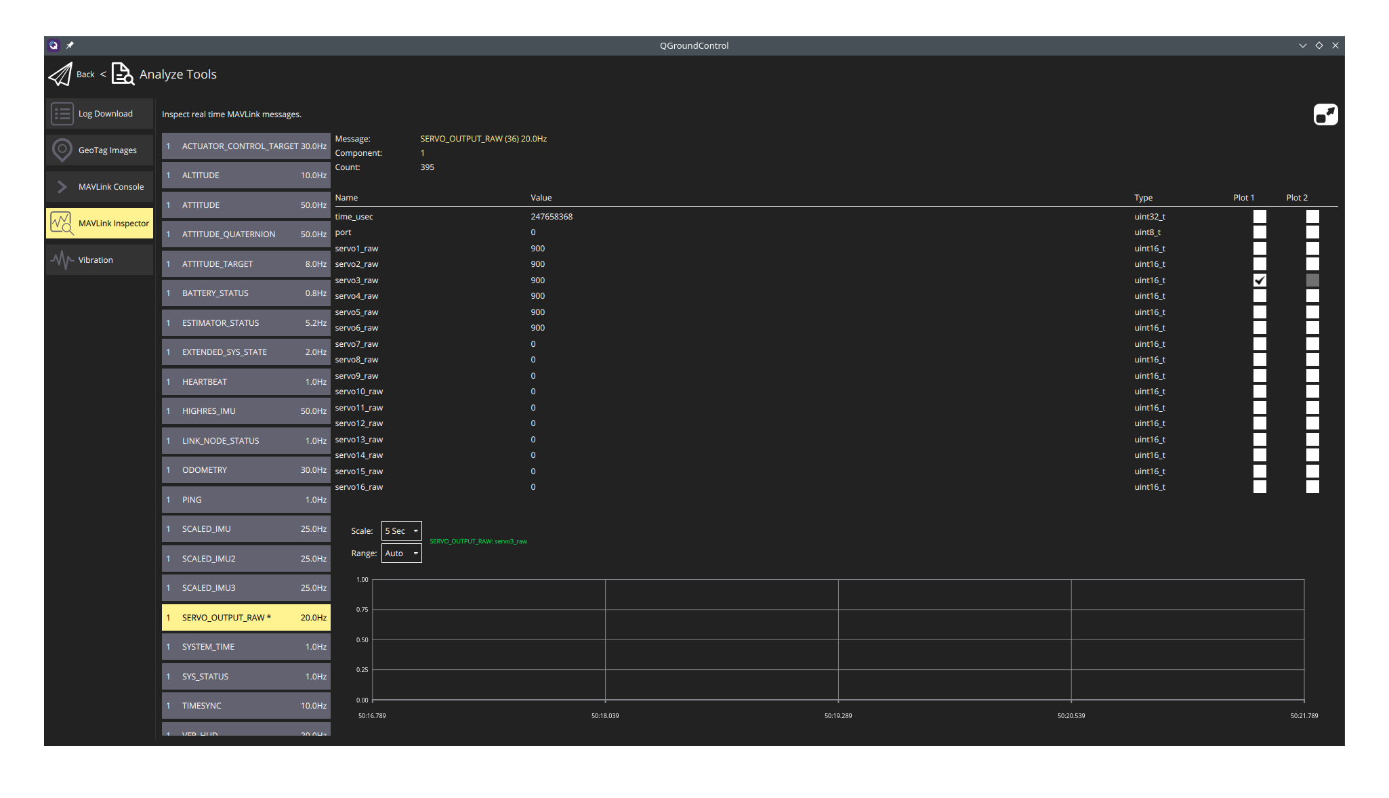This screenshot has height=798, width=1389.
Task: Select the MAVLink Inspector tab
Action: (100, 224)
